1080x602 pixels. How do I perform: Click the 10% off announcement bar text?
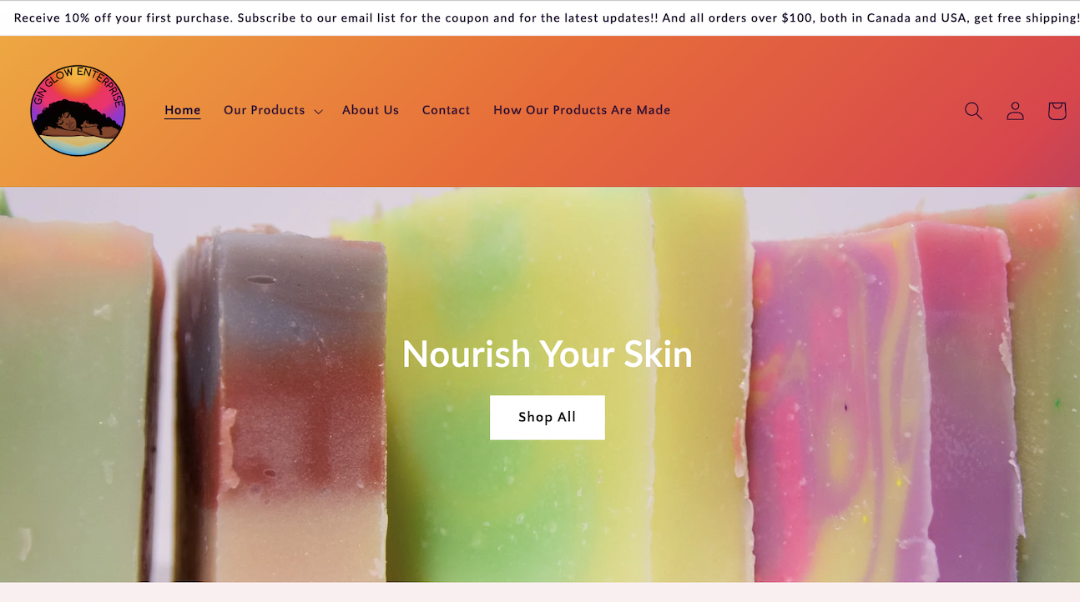click(x=540, y=18)
